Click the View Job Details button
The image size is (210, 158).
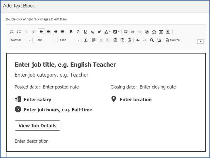[x=37, y=125]
